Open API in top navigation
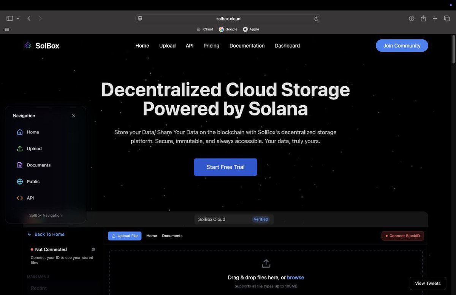The image size is (456, 295). point(190,46)
